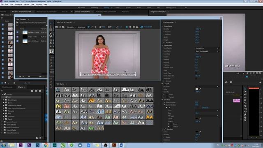The height and width of the screenshot is (148, 263).
Task: Open Font Family dropdown in Title Properties
Action: click(x=207, y=48)
